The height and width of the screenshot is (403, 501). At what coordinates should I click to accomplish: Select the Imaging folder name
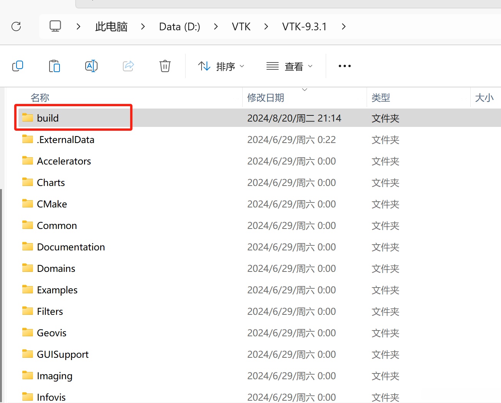tap(55, 376)
